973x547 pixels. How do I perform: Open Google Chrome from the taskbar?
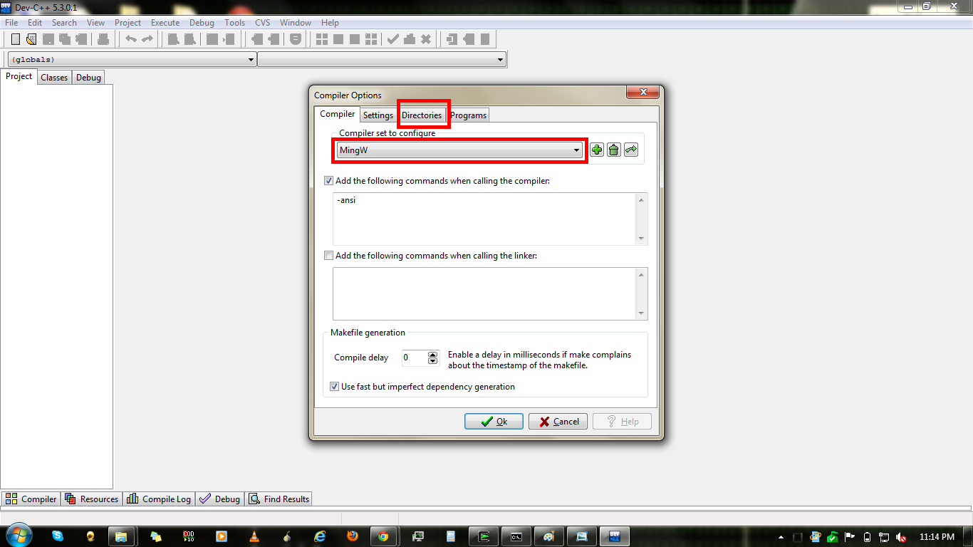pos(383,536)
